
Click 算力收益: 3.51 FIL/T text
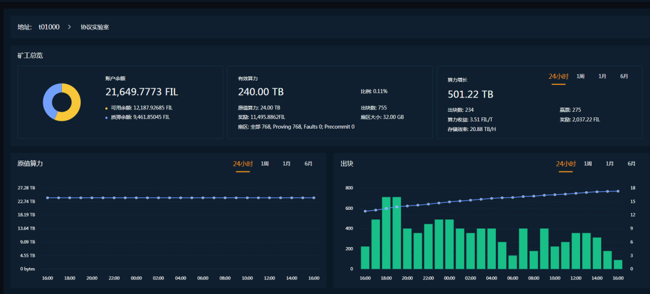pyautogui.click(x=471, y=120)
